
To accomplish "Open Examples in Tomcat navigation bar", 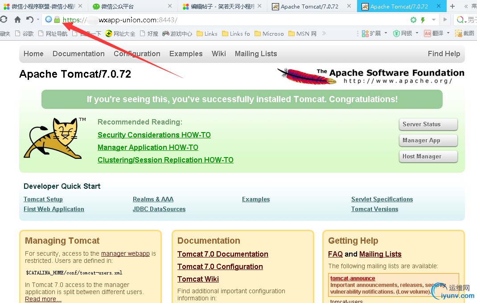I will coord(186,54).
